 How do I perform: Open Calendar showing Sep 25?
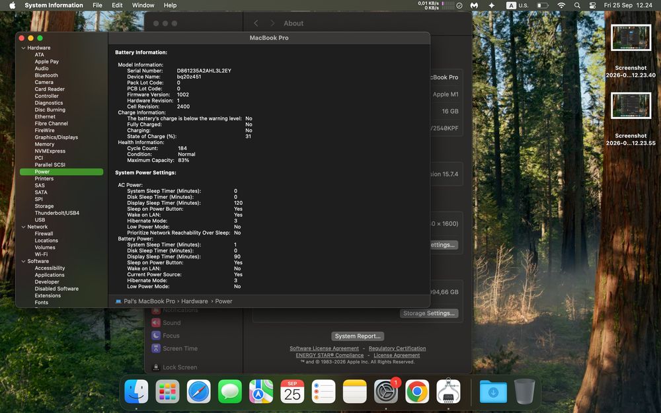[x=292, y=391]
